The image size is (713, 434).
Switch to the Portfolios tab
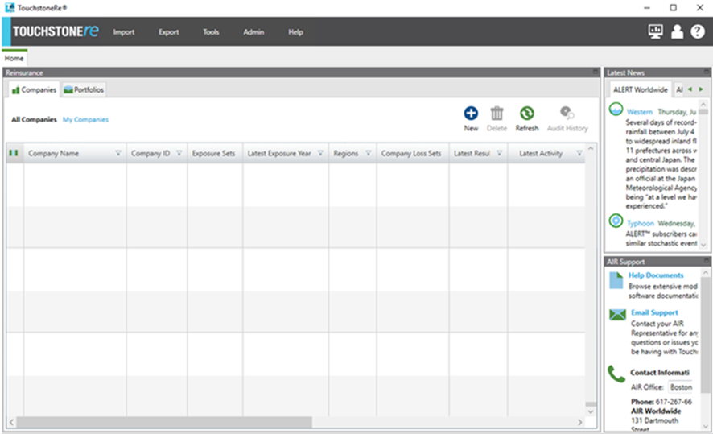tap(84, 90)
